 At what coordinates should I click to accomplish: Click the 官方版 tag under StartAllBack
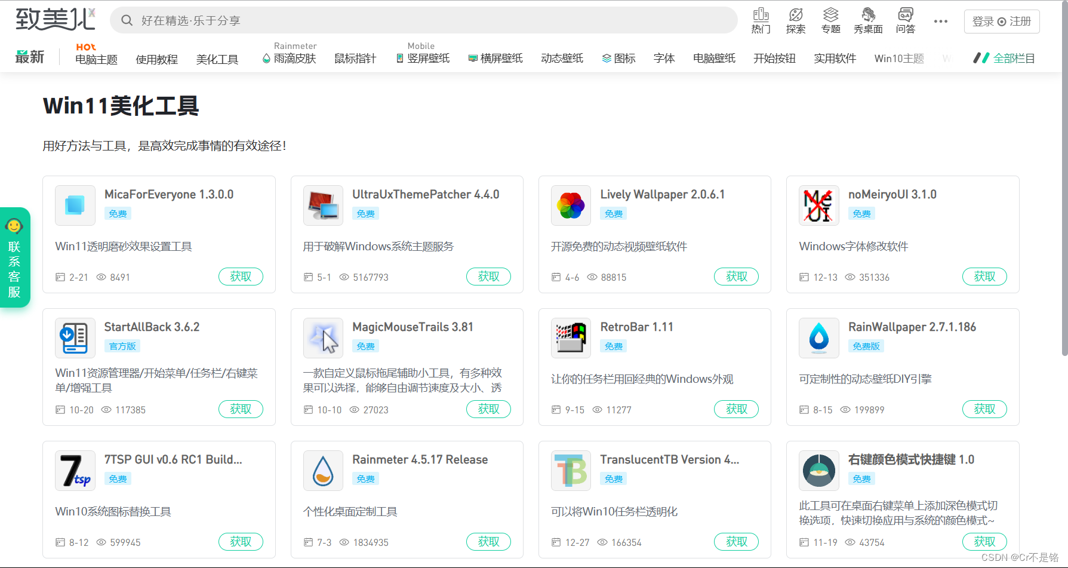click(122, 346)
